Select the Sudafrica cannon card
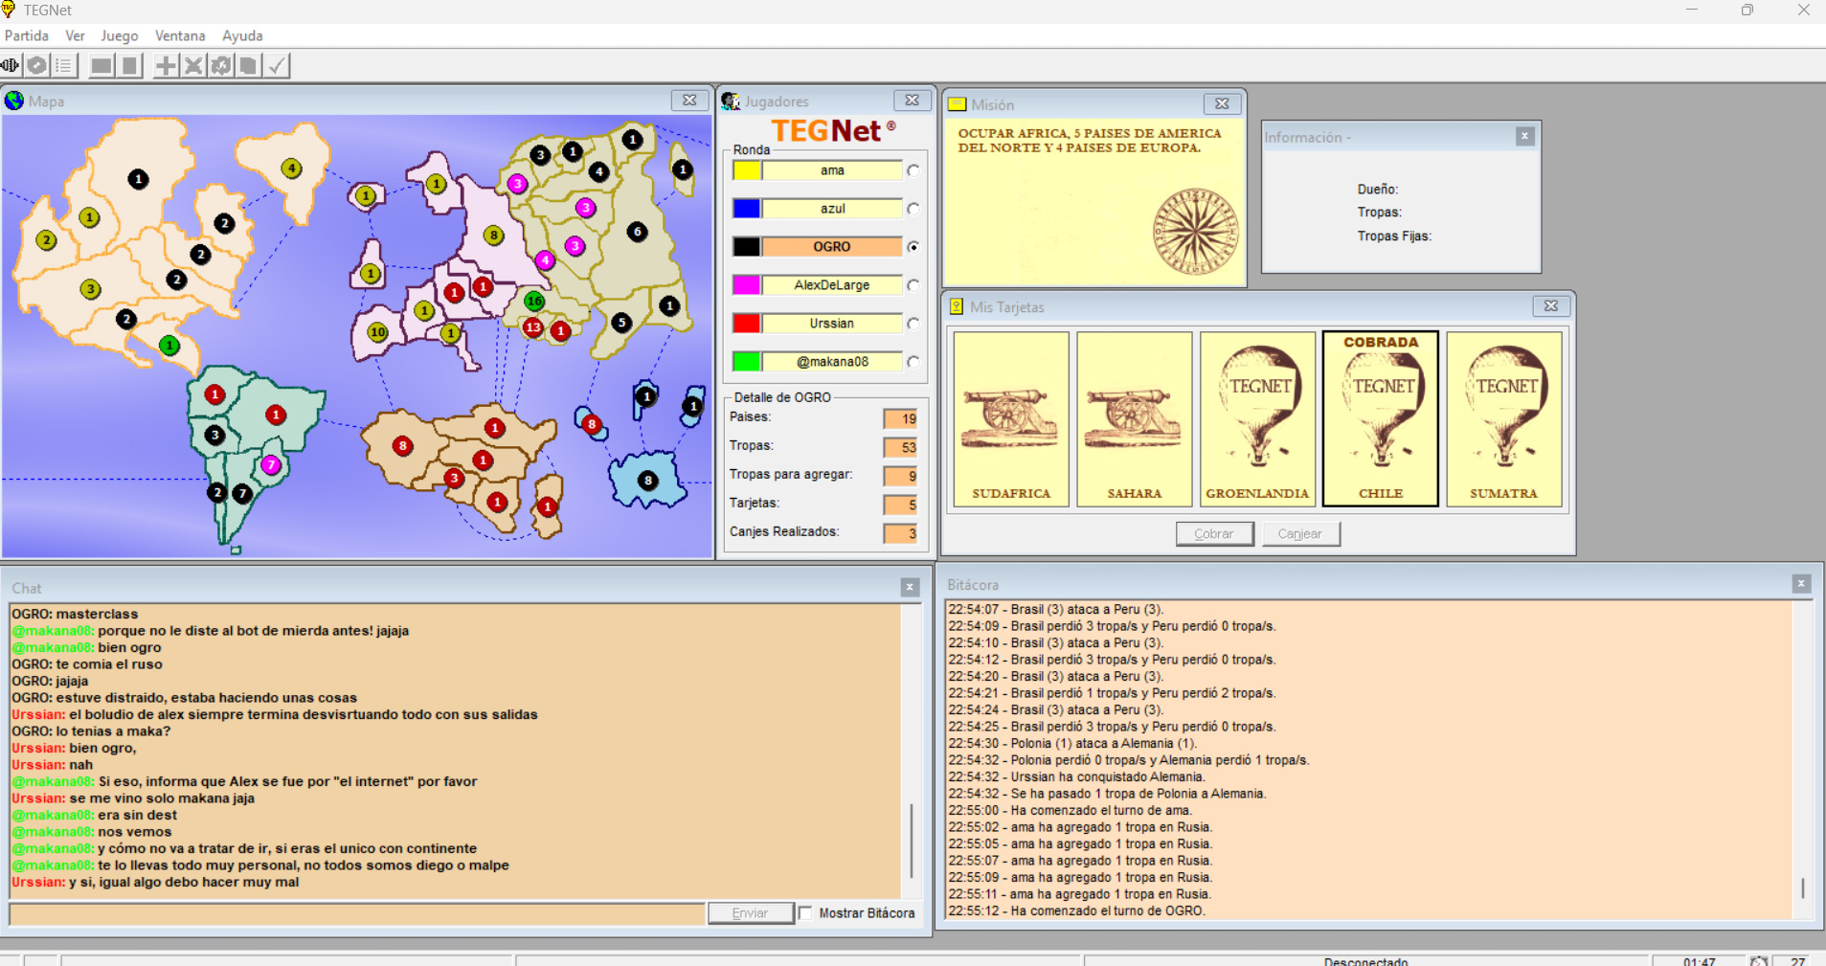1826x966 pixels. [x=1011, y=418]
